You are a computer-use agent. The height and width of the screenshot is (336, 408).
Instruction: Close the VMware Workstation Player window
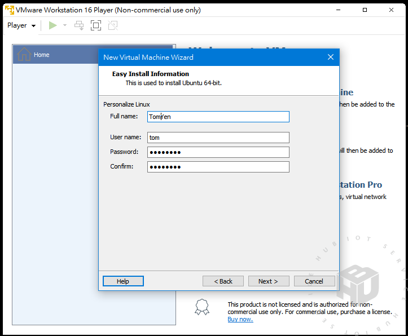point(391,10)
